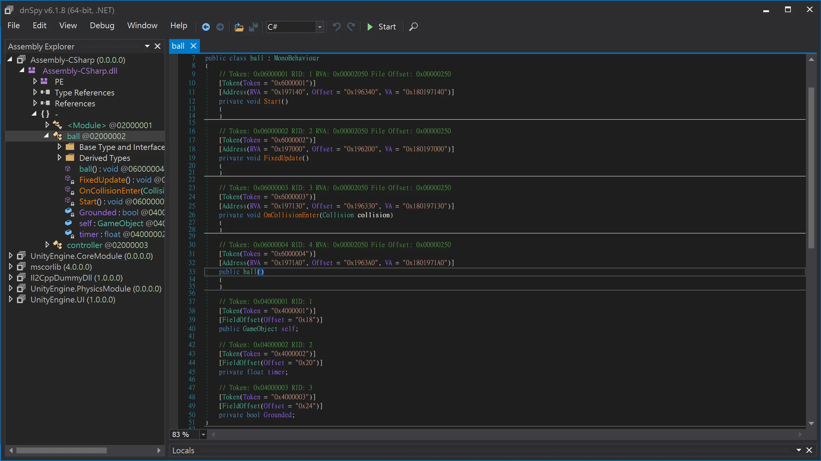This screenshot has width=821, height=461.
Task: Expand the Type References node
Action: (x=35, y=92)
